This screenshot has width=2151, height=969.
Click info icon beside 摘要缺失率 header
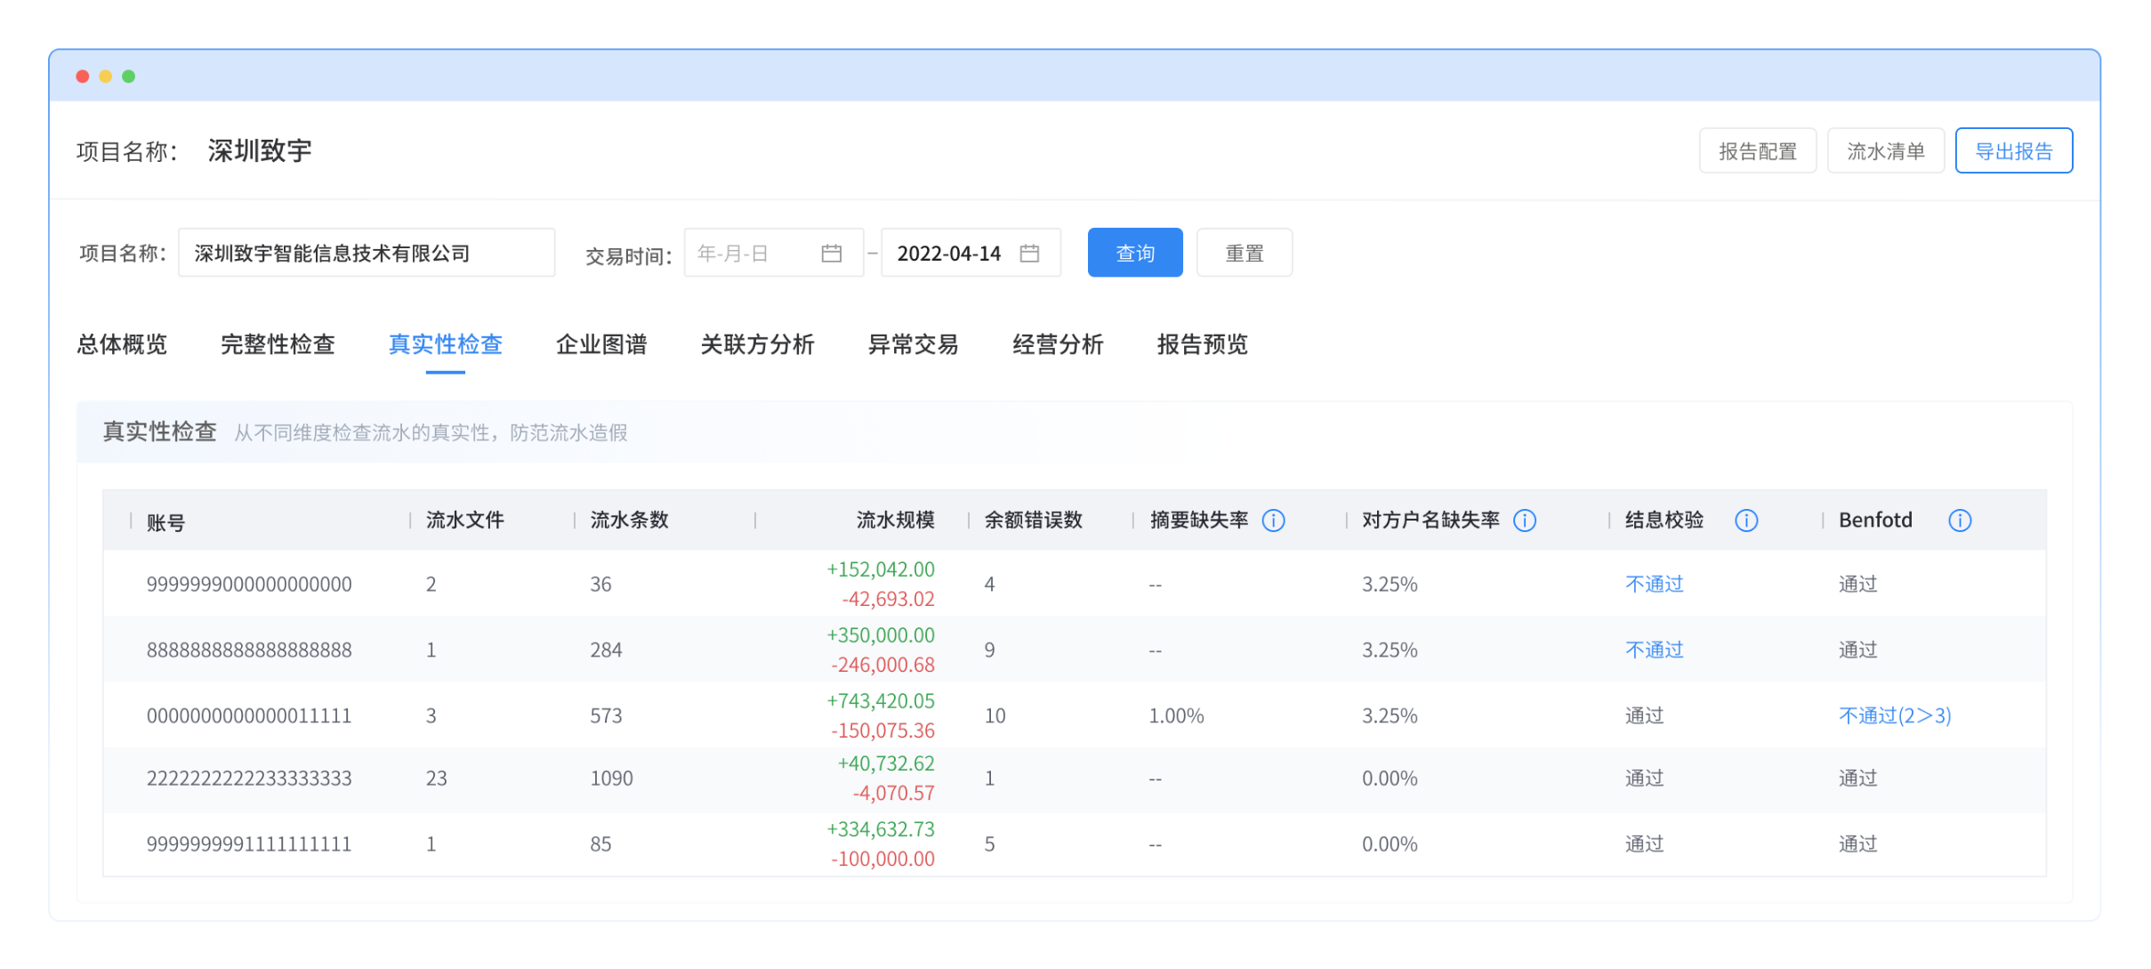(x=1273, y=521)
